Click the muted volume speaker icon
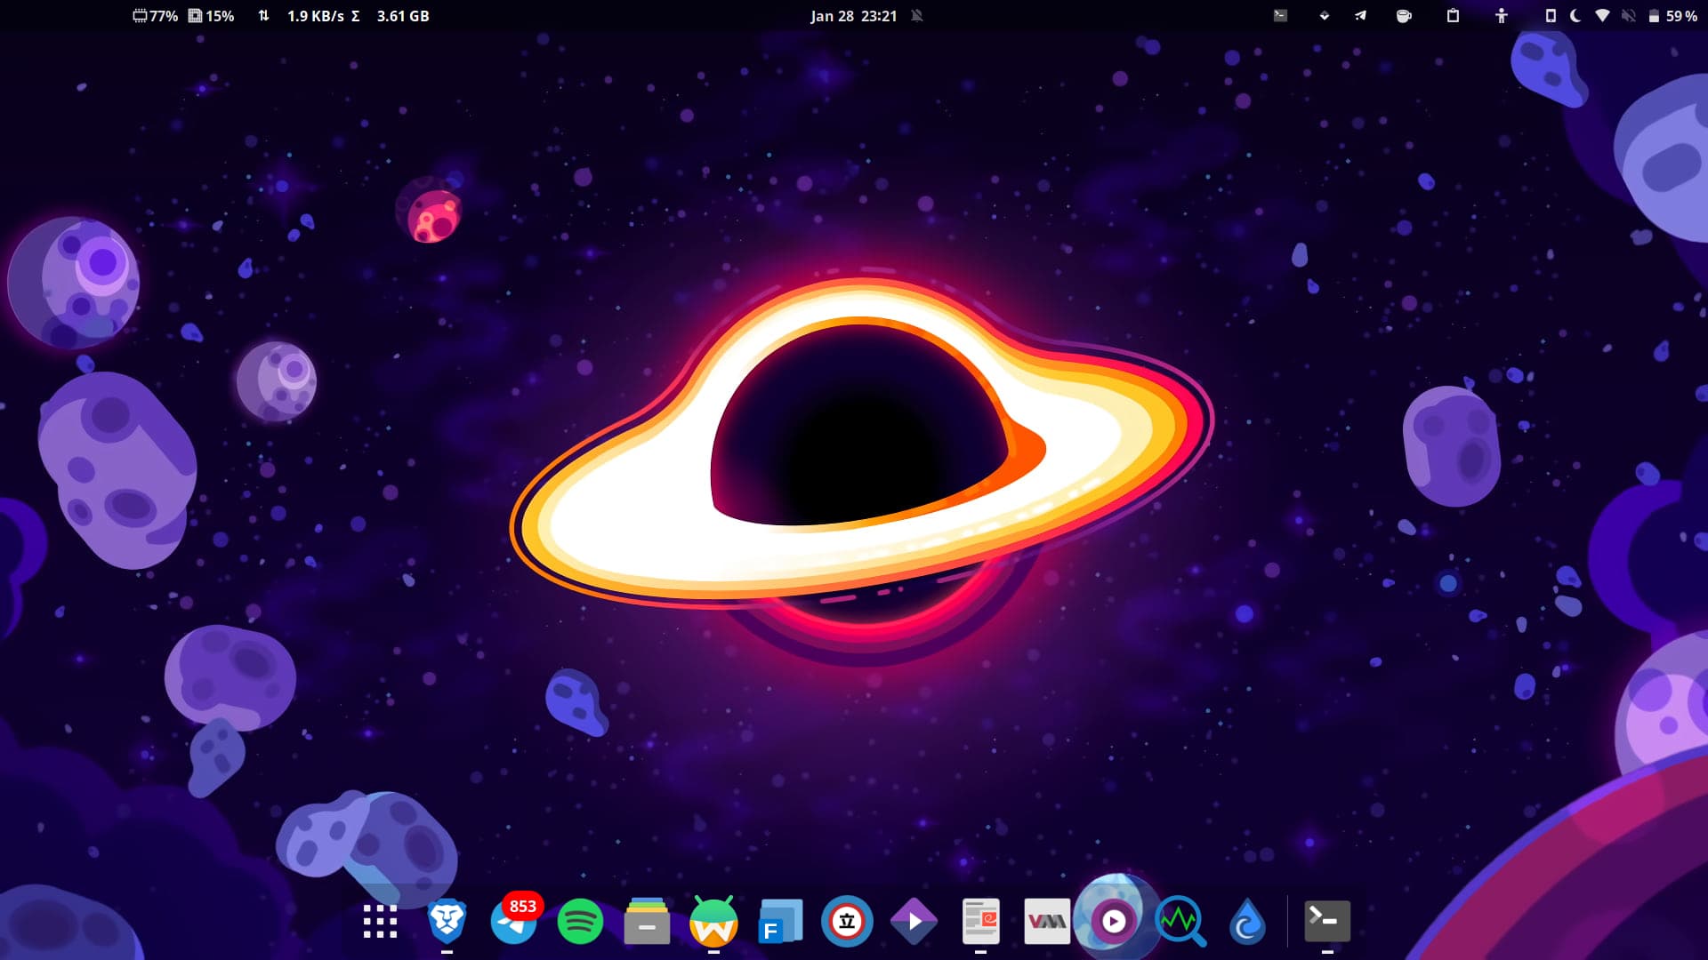This screenshot has height=960, width=1708. point(1628,16)
